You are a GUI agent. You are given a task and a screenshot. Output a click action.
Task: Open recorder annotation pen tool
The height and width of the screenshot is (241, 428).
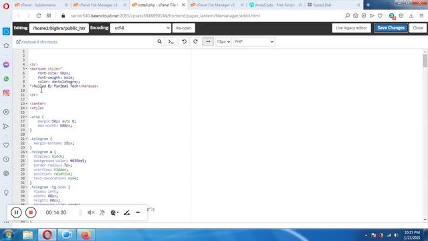(x=127, y=212)
